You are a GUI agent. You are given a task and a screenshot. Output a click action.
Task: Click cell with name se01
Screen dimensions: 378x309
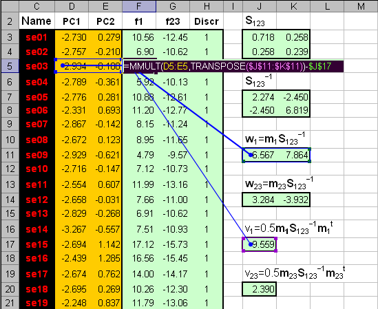pyautogui.click(x=37, y=37)
